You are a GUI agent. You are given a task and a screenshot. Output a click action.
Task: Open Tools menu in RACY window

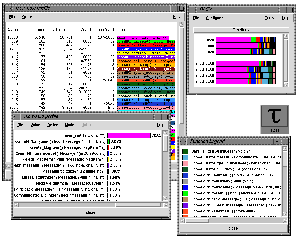tap(269, 18)
